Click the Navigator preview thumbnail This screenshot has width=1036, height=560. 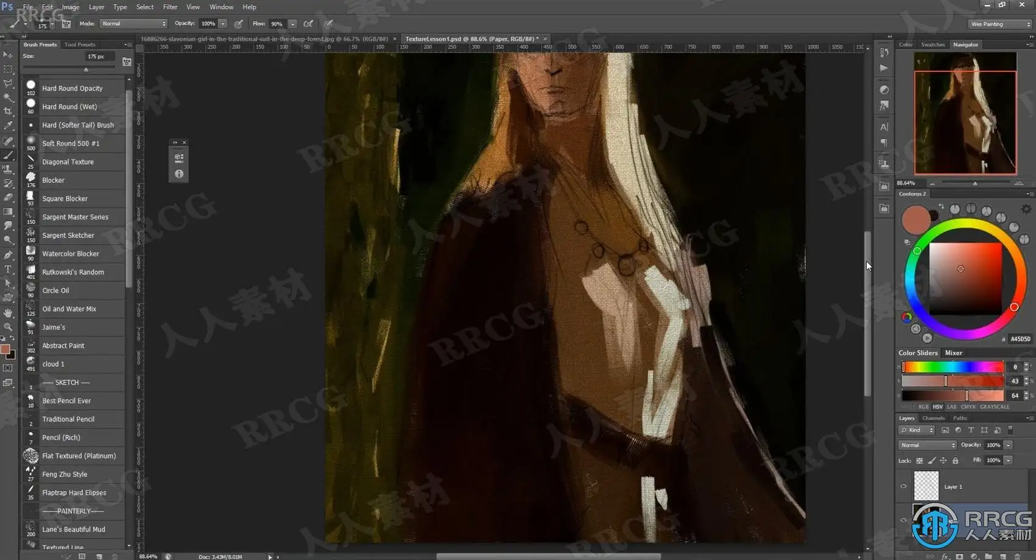click(965, 113)
